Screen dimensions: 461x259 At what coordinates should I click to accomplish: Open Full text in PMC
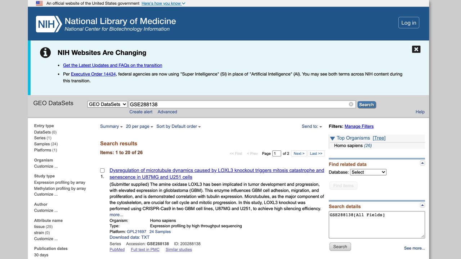click(x=145, y=250)
